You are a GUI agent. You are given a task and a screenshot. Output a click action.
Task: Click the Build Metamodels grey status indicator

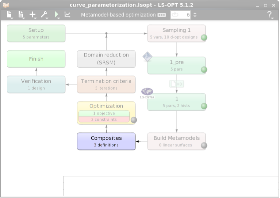coord(204,145)
